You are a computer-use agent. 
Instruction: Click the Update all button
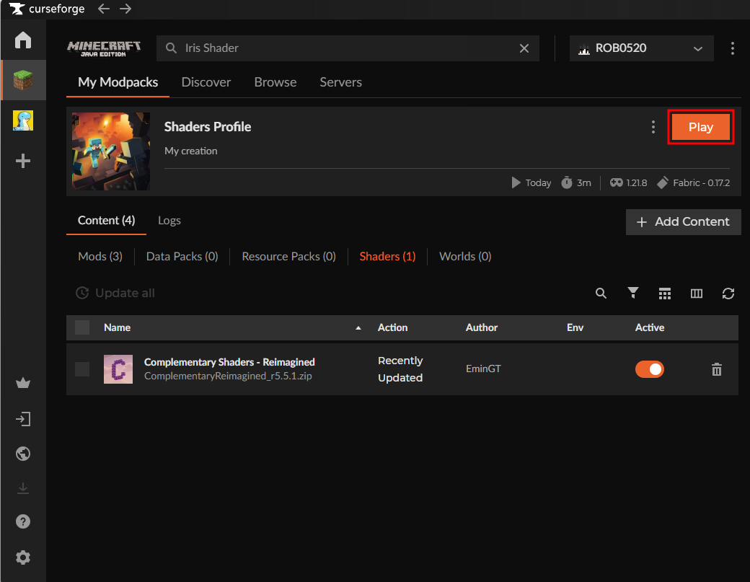click(x=115, y=293)
